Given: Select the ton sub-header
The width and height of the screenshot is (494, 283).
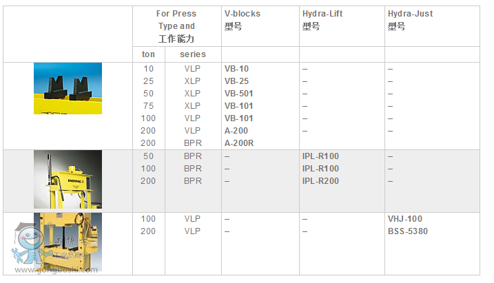Looking at the screenshot, I should [149, 54].
